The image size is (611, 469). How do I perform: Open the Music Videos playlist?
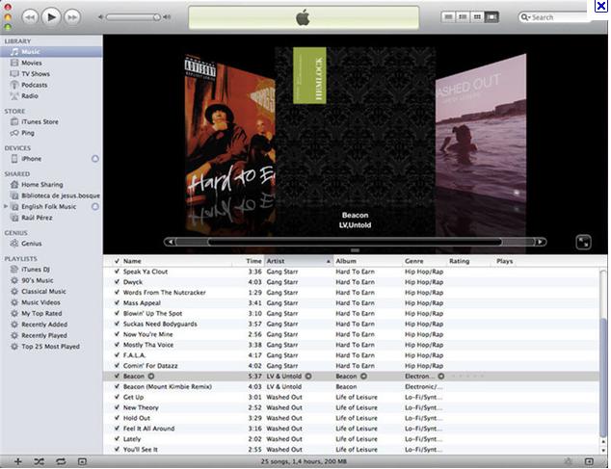[x=40, y=302]
